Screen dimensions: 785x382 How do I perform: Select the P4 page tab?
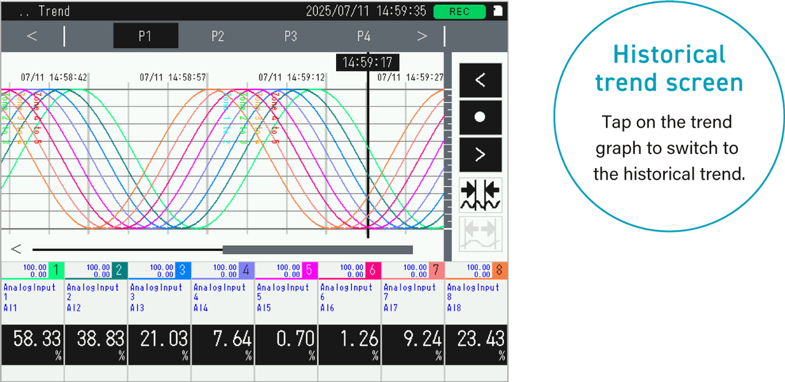coord(364,36)
